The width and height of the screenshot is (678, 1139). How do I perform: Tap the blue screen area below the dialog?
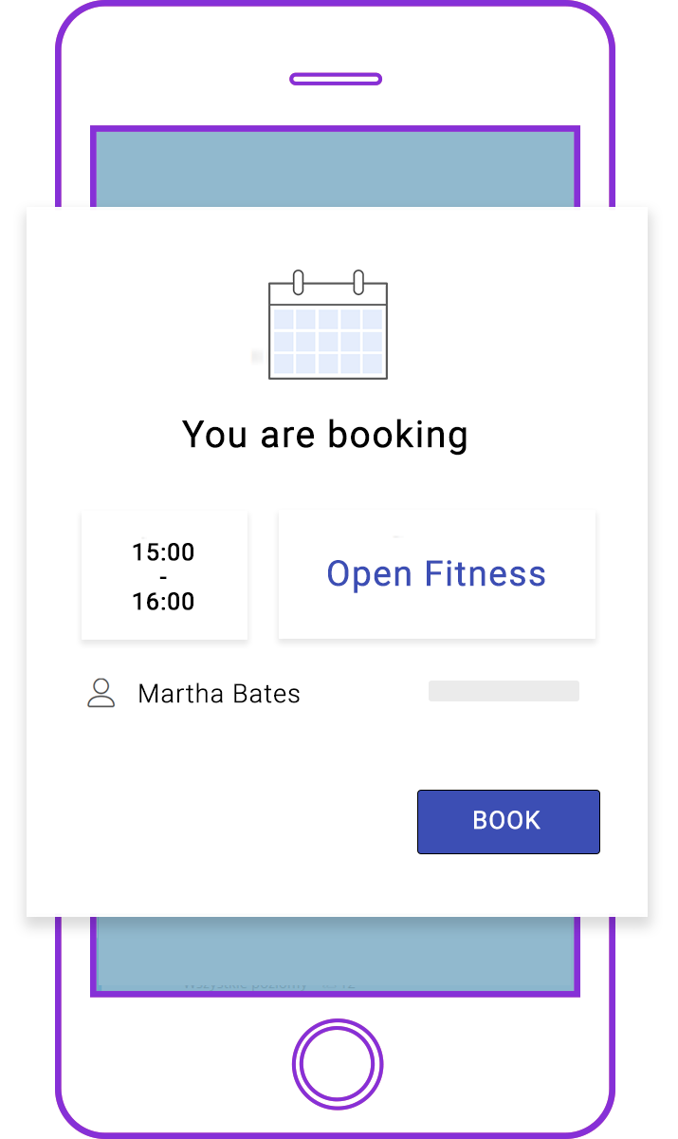[335, 954]
